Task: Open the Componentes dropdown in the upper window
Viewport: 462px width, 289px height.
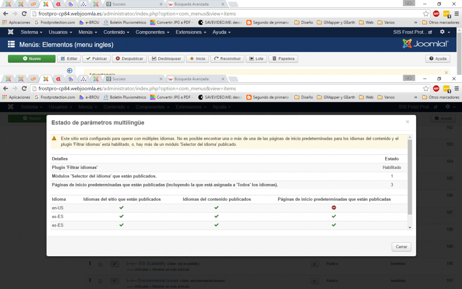Action: coord(152,32)
